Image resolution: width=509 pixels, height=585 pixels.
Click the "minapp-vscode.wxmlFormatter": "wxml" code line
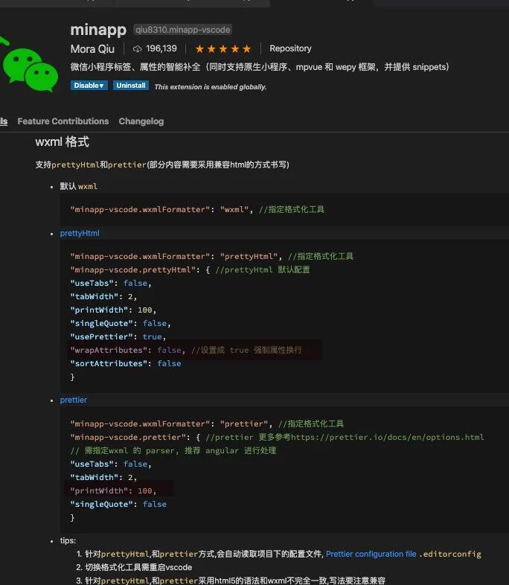[x=198, y=209]
